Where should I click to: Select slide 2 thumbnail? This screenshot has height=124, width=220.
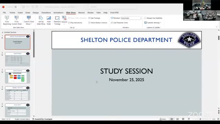pos(18,59)
